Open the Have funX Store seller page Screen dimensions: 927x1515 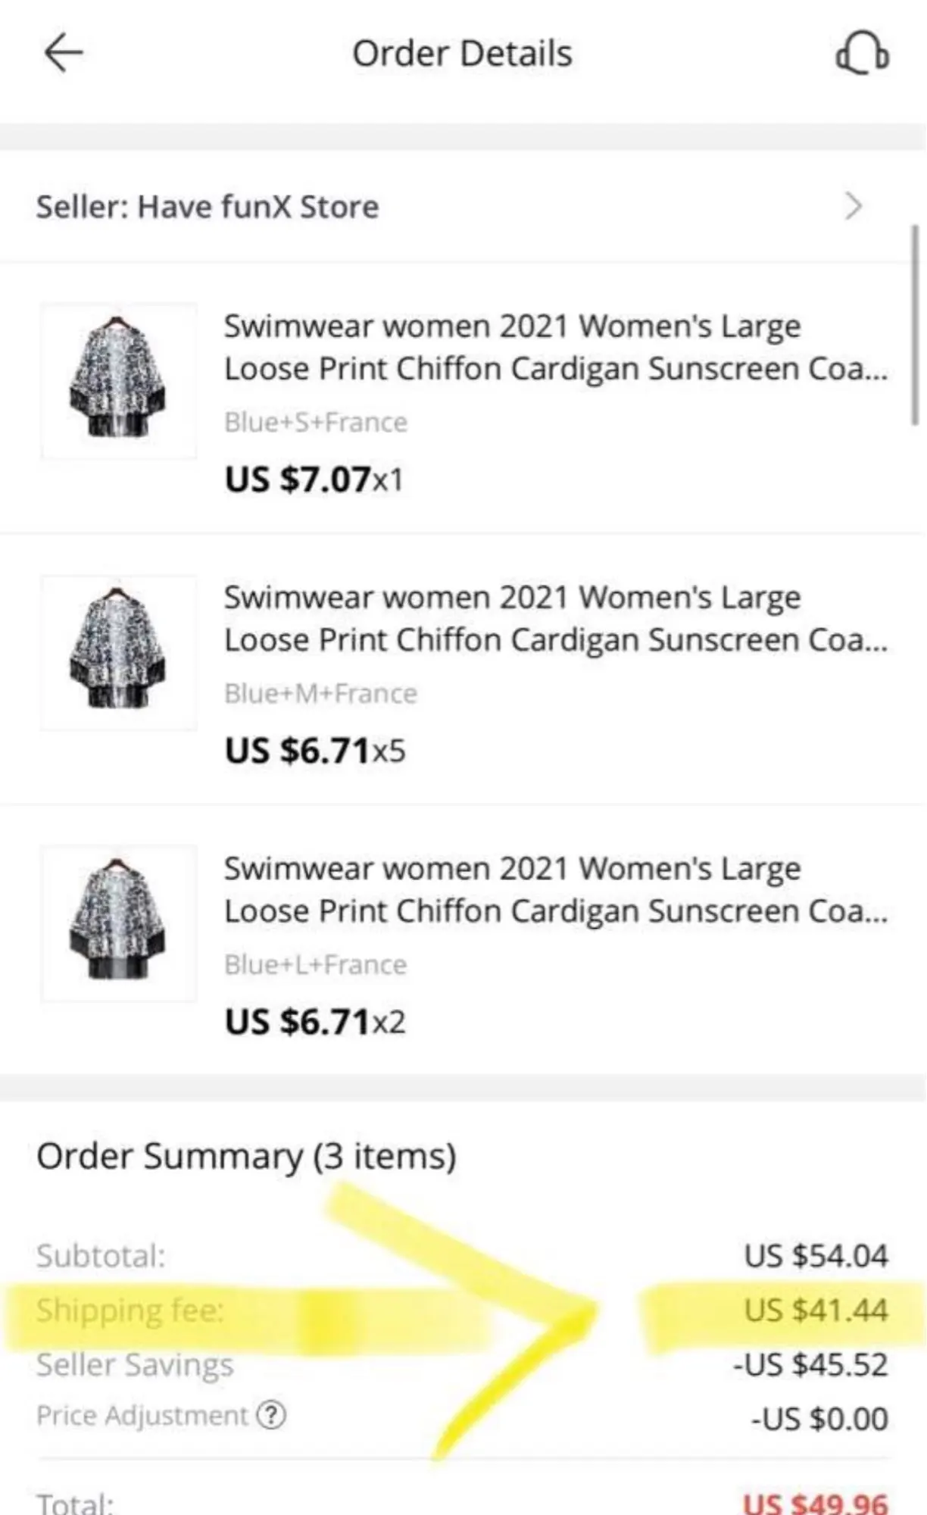pos(208,207)
